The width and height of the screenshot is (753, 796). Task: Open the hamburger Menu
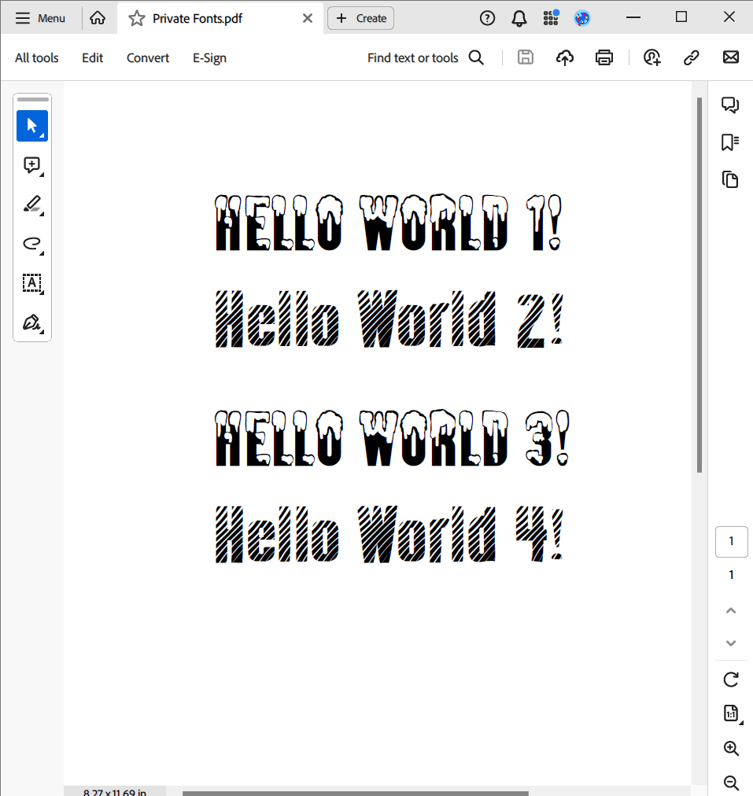tap(41, 18)
